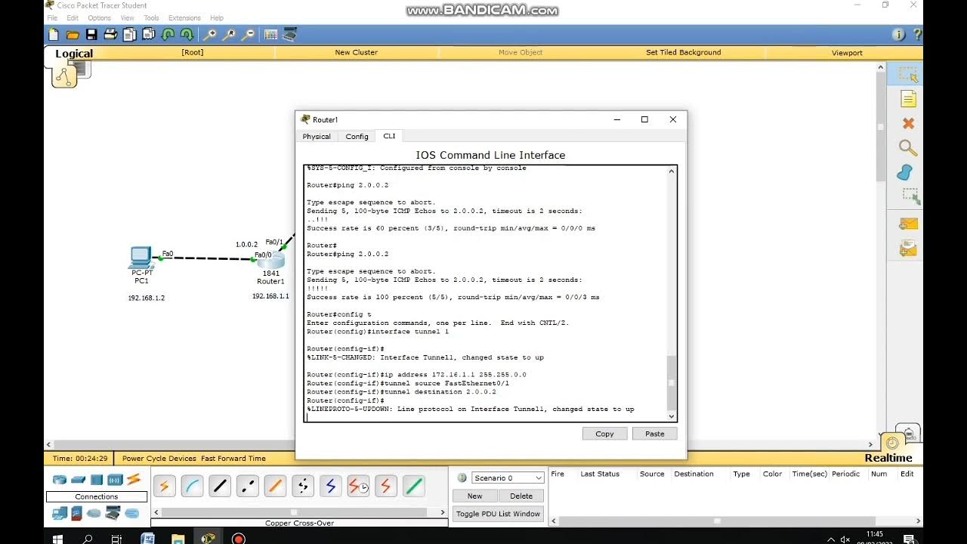Select the 1841 Router1 device on canvas

(x=270, y=260)
